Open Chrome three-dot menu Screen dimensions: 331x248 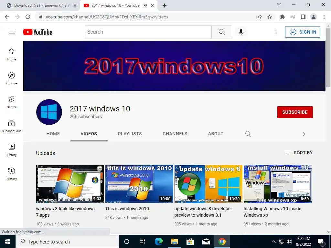[324, 17]
